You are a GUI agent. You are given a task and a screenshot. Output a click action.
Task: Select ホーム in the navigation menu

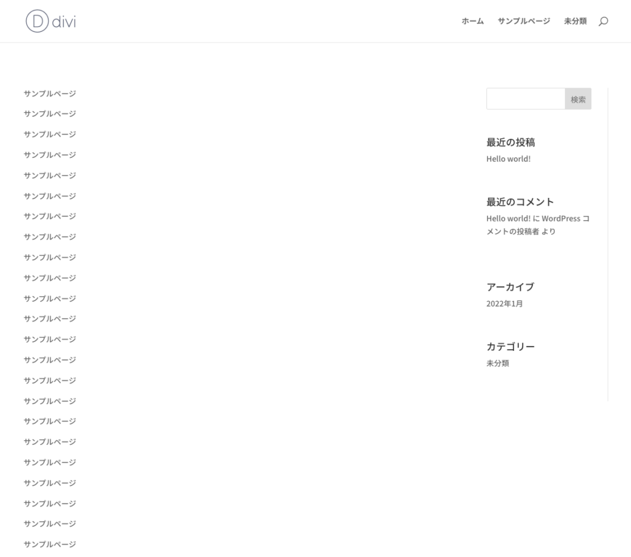click(472, 20)
